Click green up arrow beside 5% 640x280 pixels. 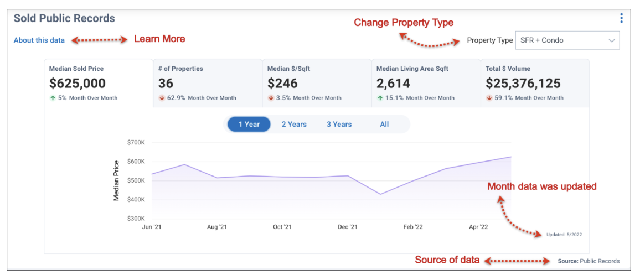click(x=53, y=98)
